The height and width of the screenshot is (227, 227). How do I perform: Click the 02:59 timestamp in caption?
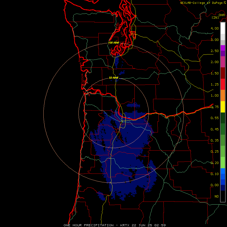click(160, 225)
